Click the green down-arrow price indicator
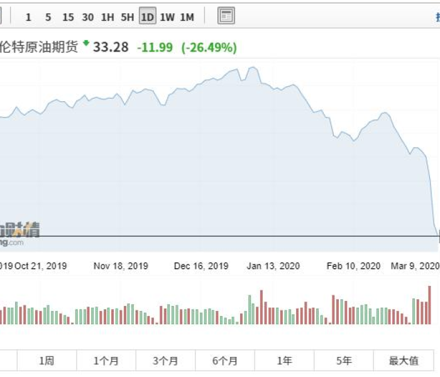This screenshot has height=377, width=440. click(x=86, y=43)
